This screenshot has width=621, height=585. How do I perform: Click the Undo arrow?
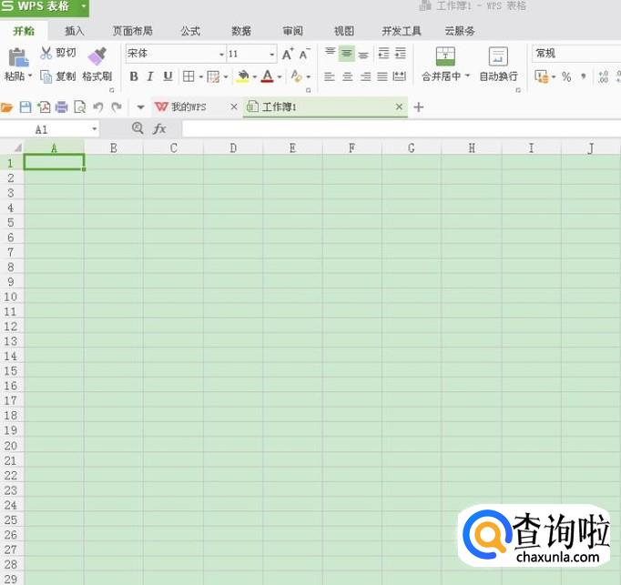(97, 106)
